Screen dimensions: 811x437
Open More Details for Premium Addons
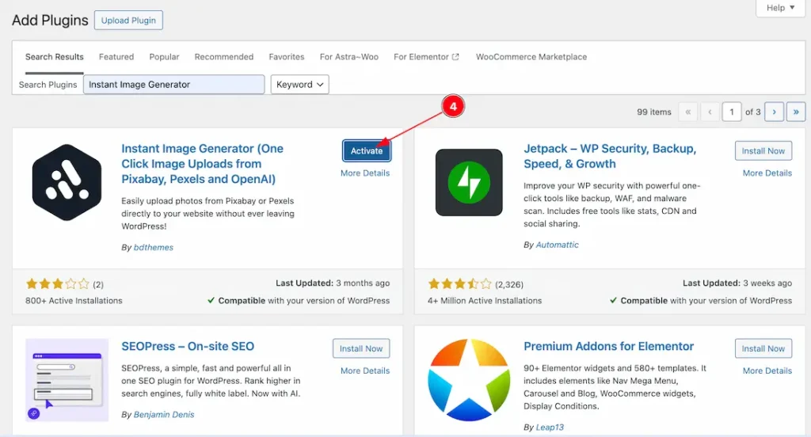point(767,370)
